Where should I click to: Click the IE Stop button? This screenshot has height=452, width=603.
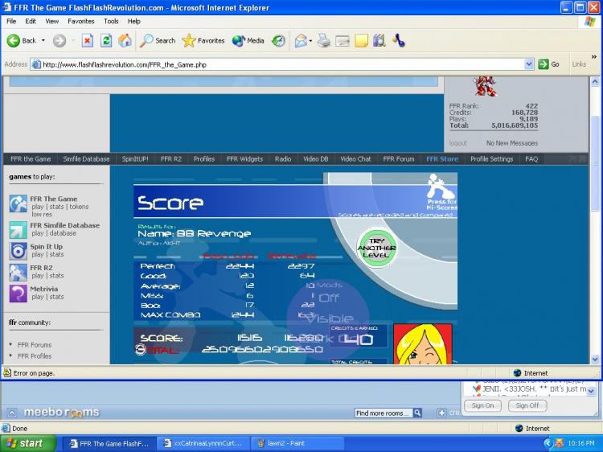click(88, 40)
